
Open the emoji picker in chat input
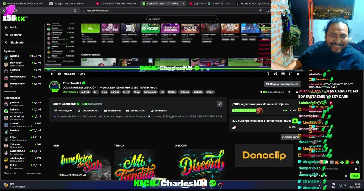tap(356, 169)
